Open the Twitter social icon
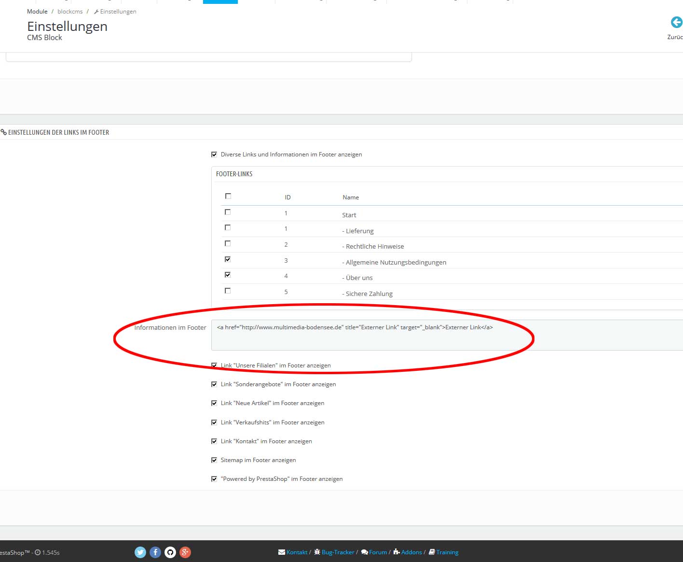 click(x=140, y=552)
